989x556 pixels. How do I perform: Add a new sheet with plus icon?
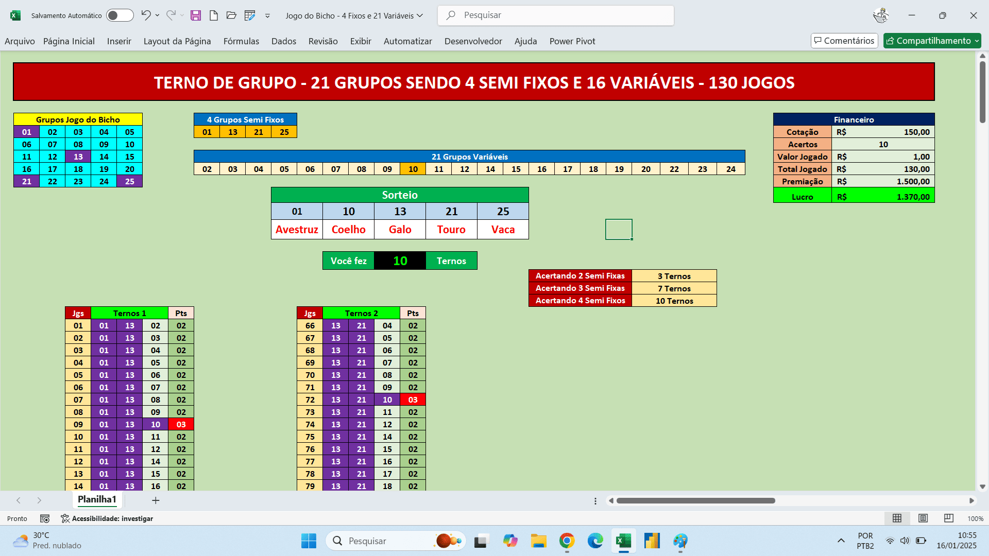pos(156,500)
